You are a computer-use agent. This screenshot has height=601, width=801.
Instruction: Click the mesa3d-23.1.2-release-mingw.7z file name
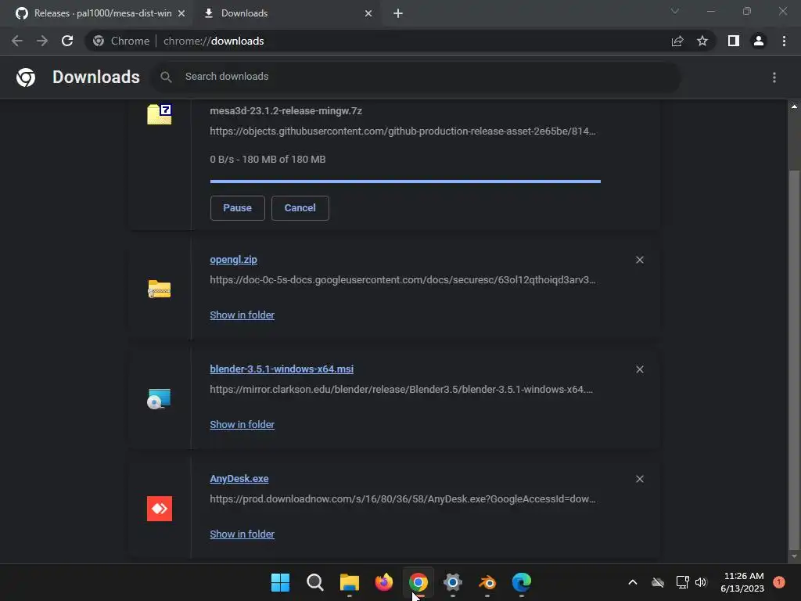[286, 111]
